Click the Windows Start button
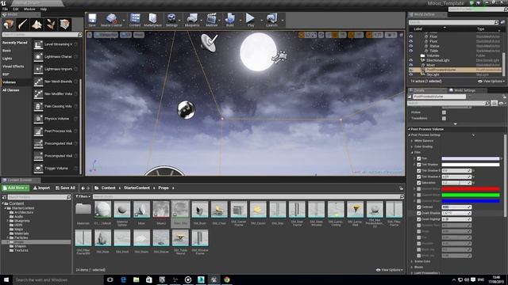508x285 pixels. point(6,279)
